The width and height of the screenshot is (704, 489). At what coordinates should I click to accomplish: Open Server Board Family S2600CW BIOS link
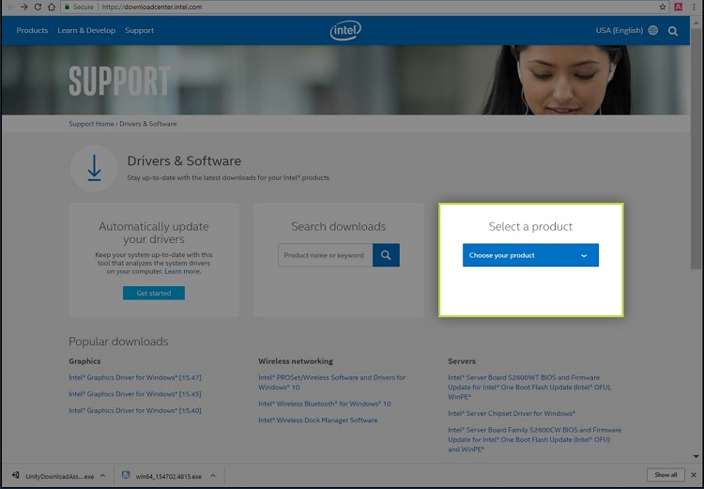(534, 439)
